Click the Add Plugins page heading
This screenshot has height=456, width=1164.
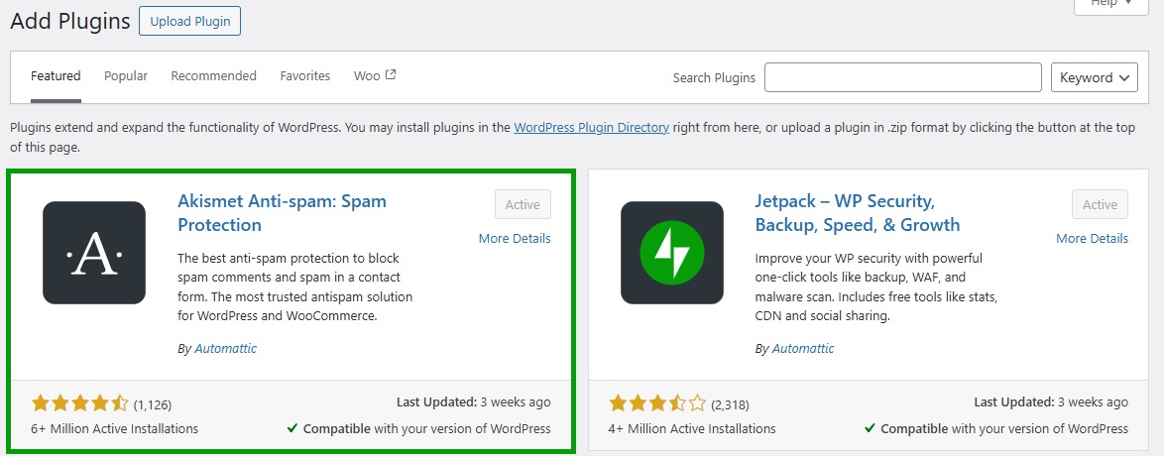click(70, 21)
